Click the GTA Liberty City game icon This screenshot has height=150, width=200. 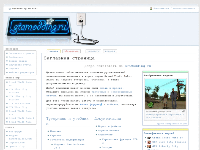click(149, 146)
